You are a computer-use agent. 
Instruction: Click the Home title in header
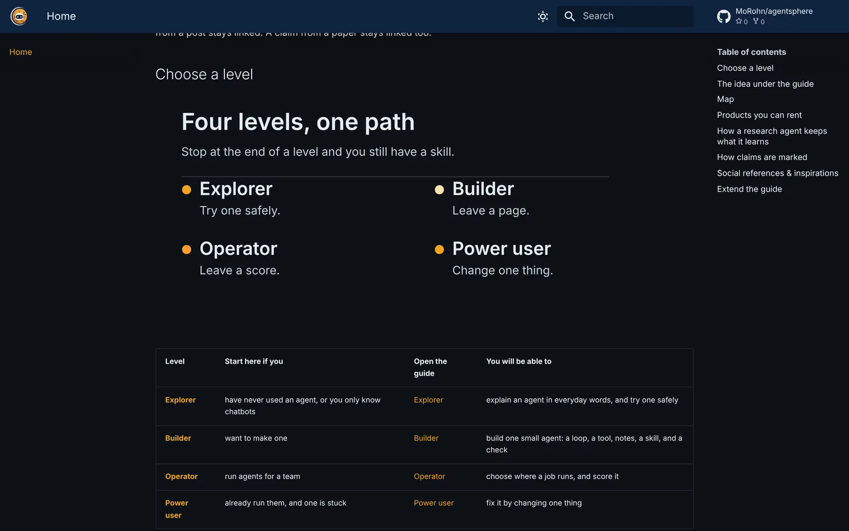pos(61,16)
